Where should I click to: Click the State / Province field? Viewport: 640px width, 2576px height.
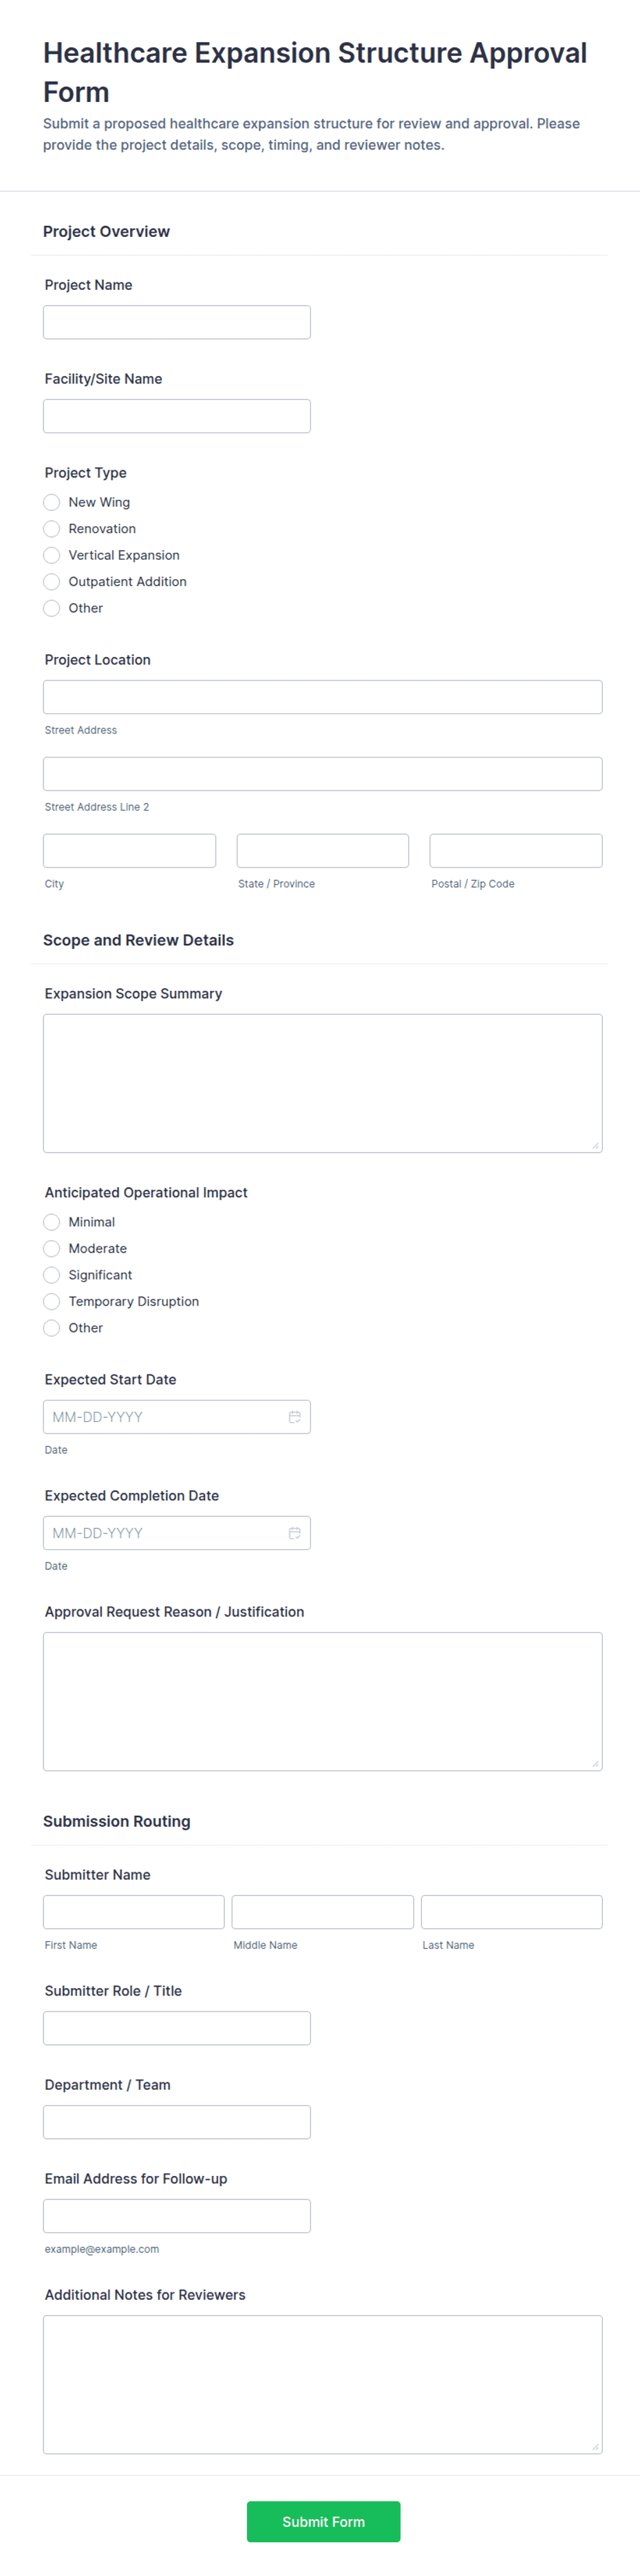pyautogui.click(x=322, y=850)
